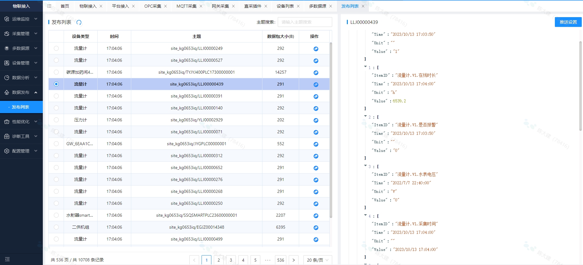Go to page 2
This screenshot has width=583, height=265.
tap(219, 260)
